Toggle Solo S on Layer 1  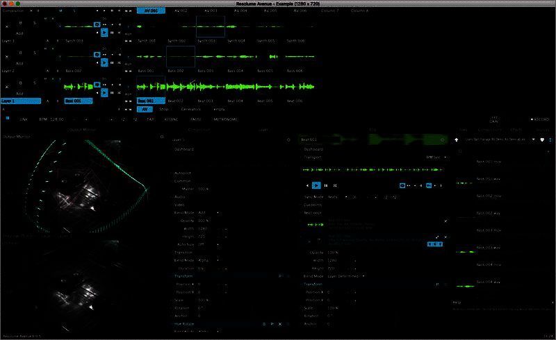34,83
